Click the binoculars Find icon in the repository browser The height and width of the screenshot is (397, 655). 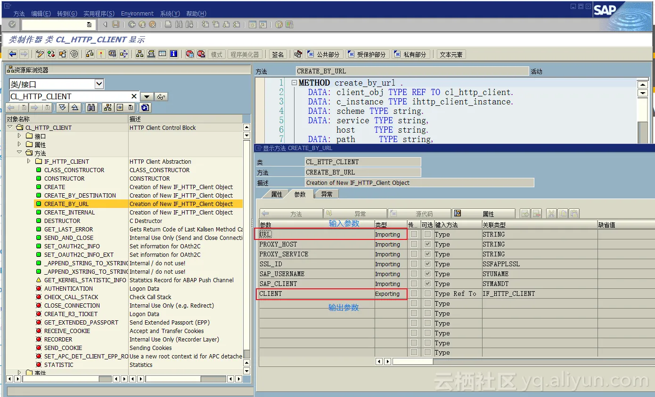point(91,108)
